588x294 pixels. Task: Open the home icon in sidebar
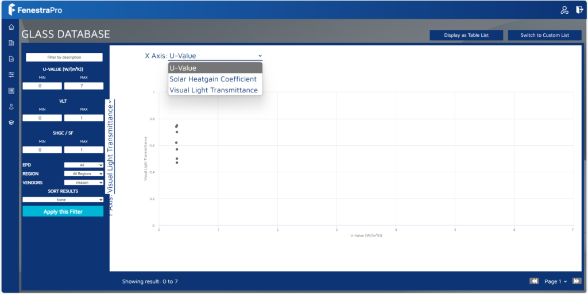pyautogui.click(x=11, y=27)
